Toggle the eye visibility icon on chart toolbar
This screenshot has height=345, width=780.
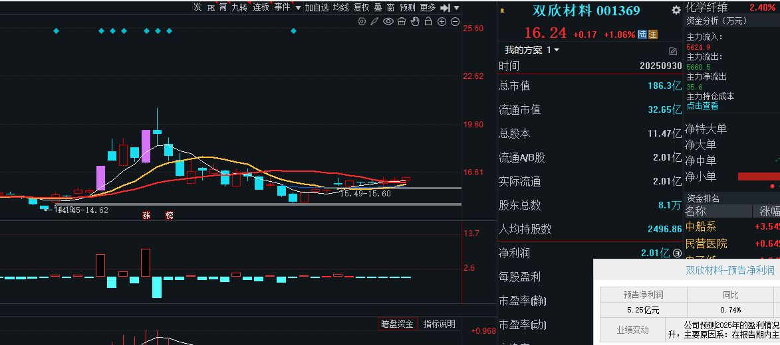coord(388,21)
